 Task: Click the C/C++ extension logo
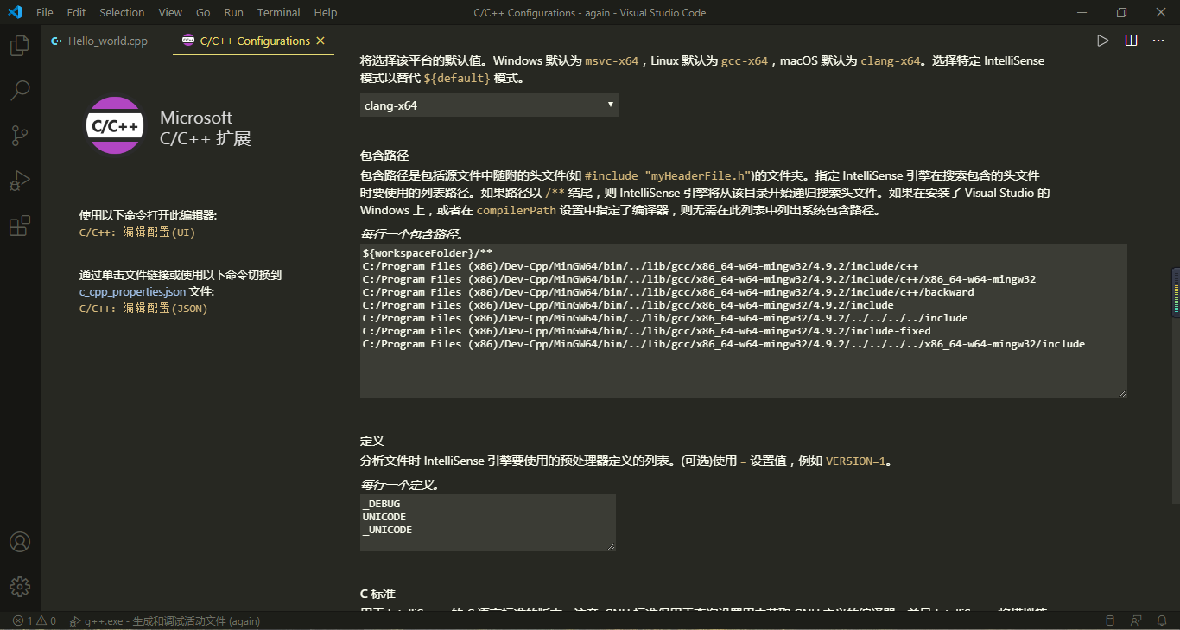pos(115,126)
